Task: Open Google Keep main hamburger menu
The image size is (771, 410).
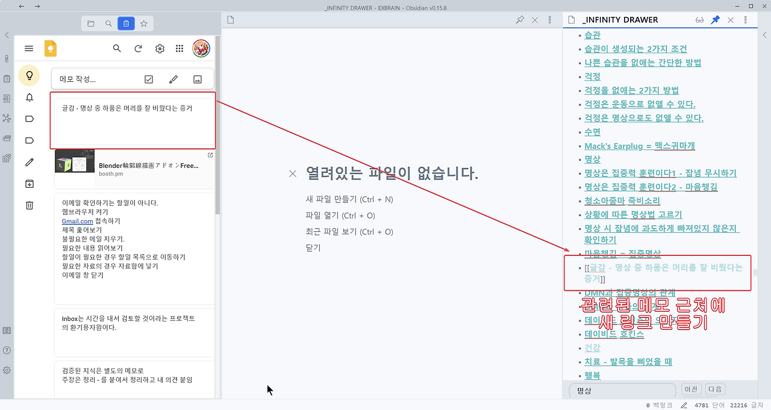Action: [x=29, y=49]
